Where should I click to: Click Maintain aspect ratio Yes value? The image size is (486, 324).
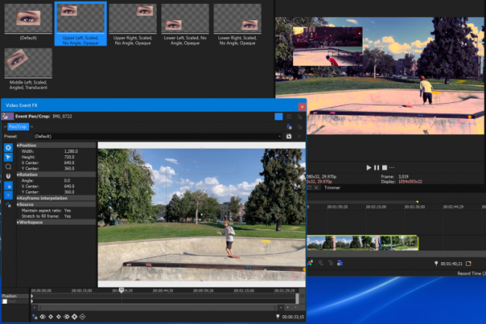pos(67,211)
